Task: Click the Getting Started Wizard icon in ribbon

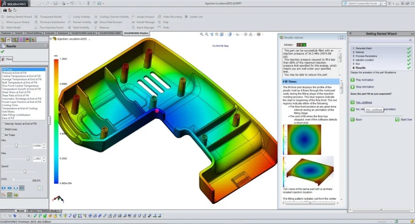Action: pyautogui.click(x=4, y=17)
